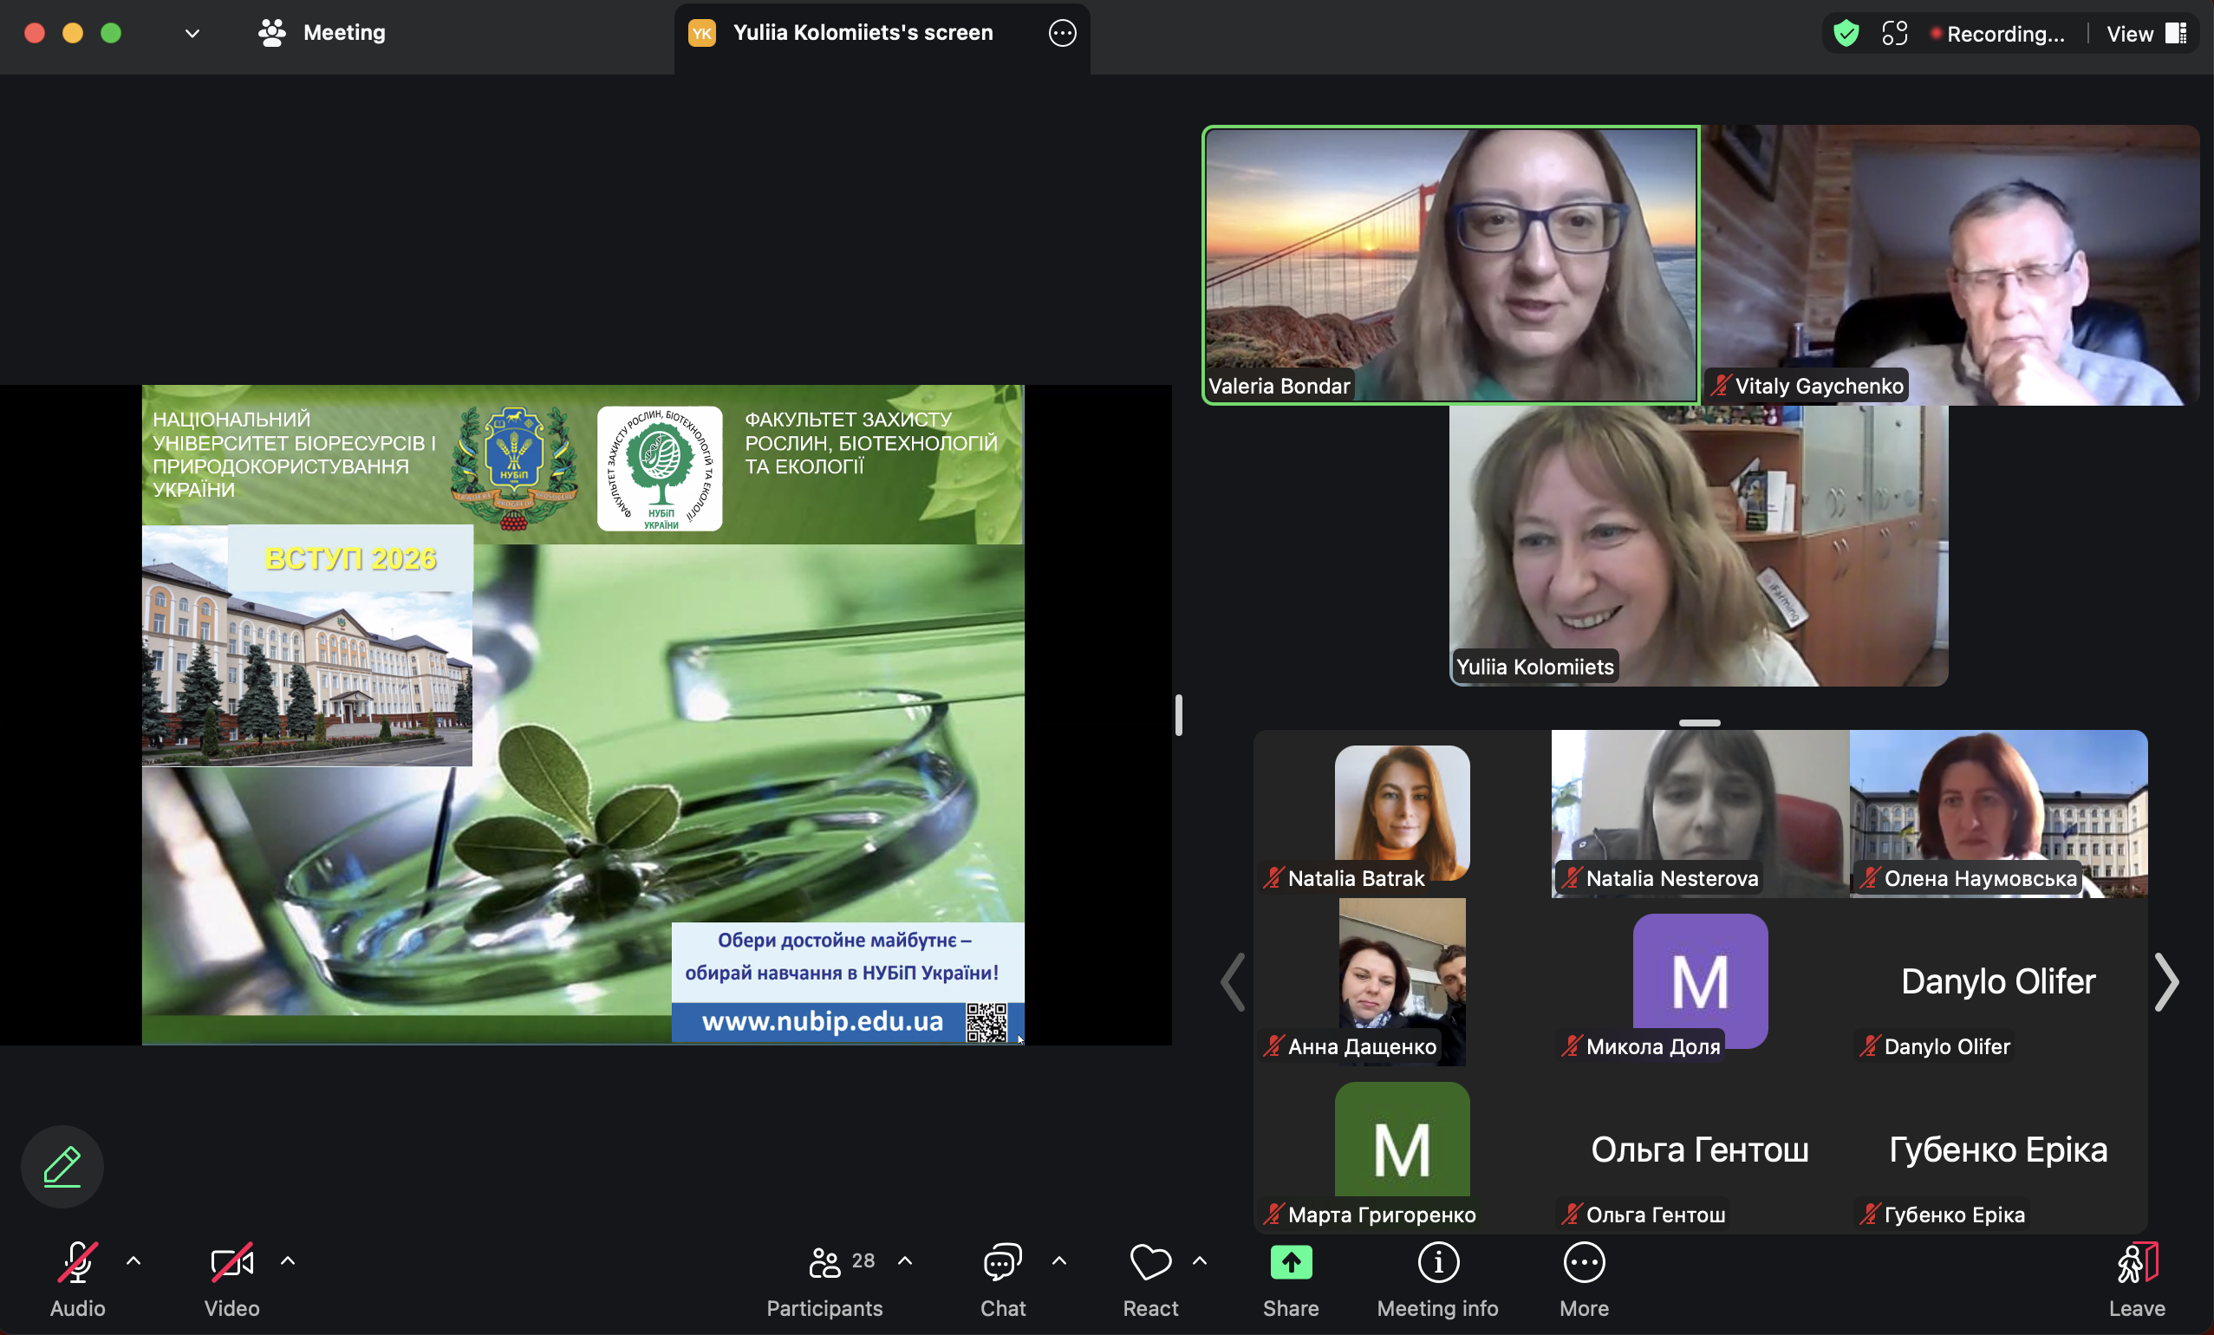
Task: Click the divider handle between screen and gallery
Action: click(x=1178, y=715)
